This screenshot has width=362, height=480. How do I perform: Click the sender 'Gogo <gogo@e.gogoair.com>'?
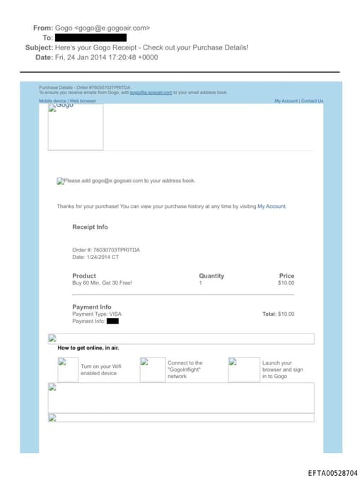tap(103, 28)
